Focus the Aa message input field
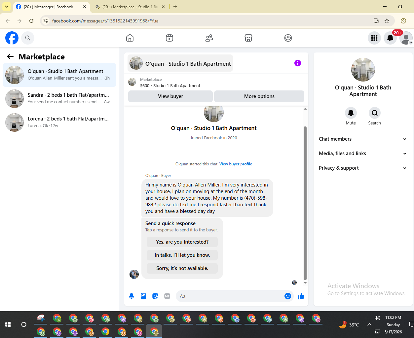Viewport: 414px width, 338px height. (x=231, y=296)
